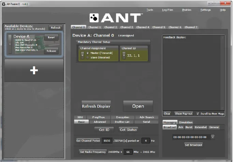
Task: Select the Advanced settings tab
Action: pos(100,122)
